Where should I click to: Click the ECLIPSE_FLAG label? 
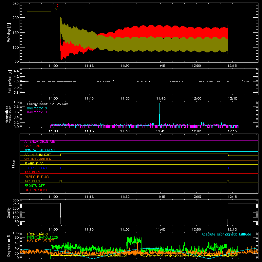(x=36, y=168)
